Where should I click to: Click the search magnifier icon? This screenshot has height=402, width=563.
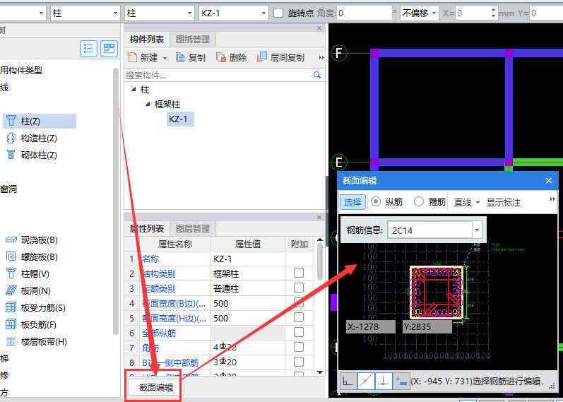pos(317,75)
